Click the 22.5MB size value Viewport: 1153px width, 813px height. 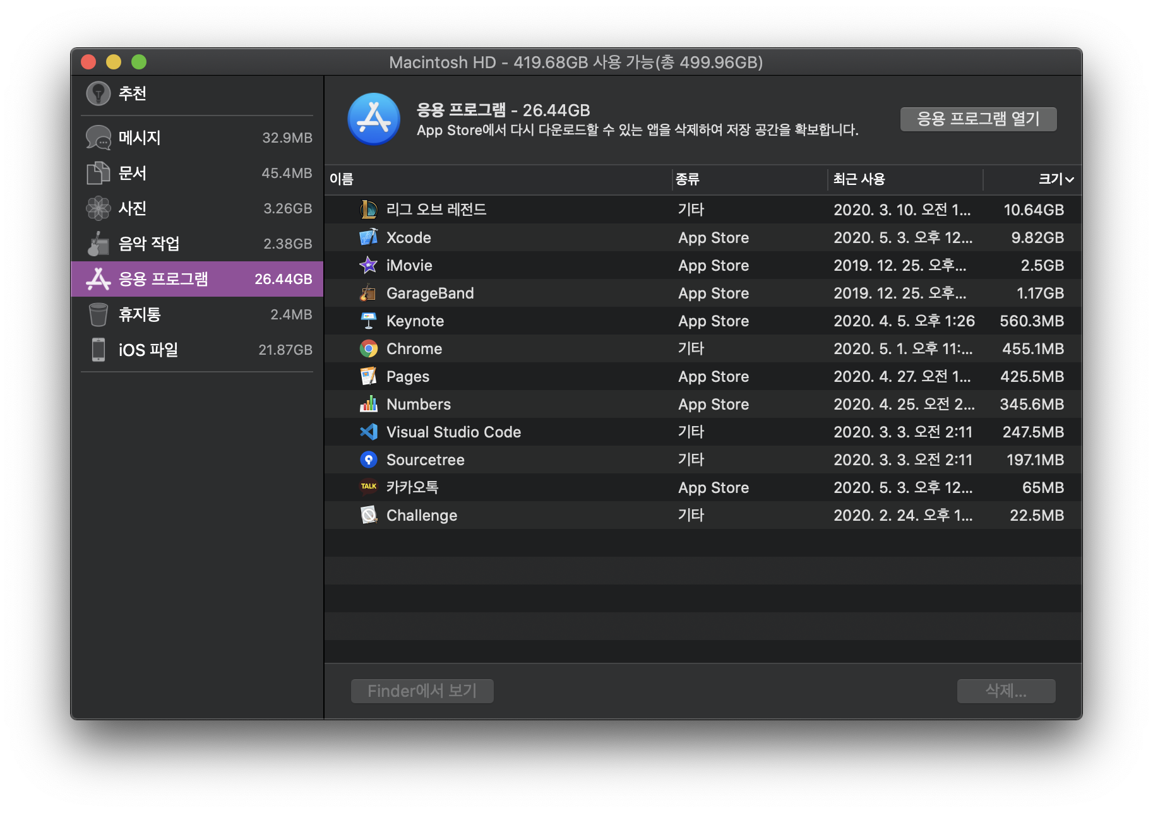pyautogui.click(x=1037, y=515)
